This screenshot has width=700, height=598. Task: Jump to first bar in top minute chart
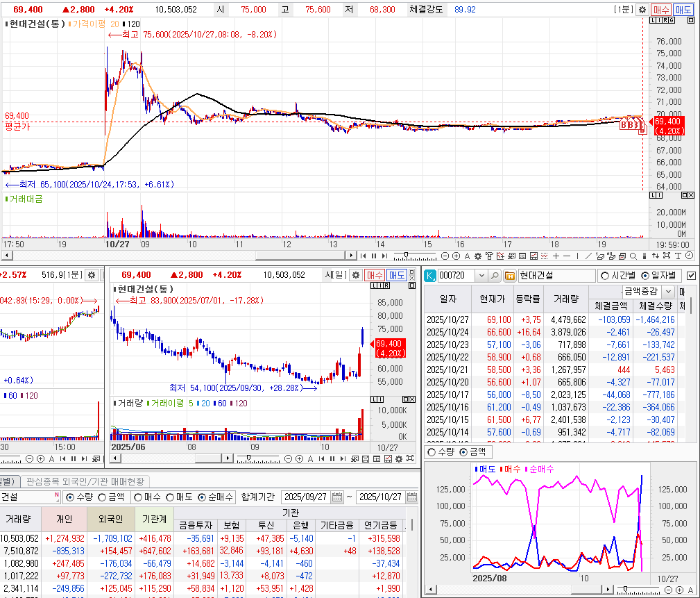tap(363, 256)
